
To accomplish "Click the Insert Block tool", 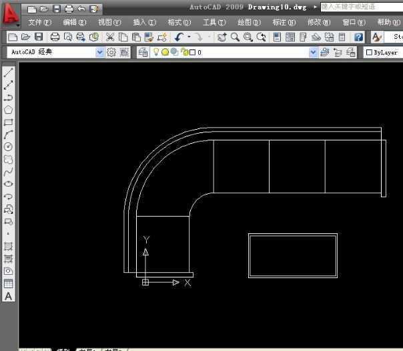I will [x=8, y=209].
